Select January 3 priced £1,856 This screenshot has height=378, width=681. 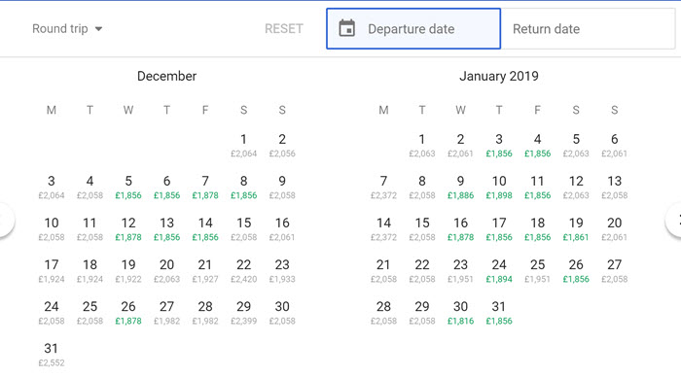pos(499,146)
